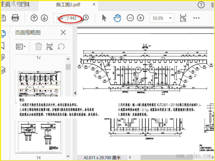Zoom in with the plus button

pos(141,18)
